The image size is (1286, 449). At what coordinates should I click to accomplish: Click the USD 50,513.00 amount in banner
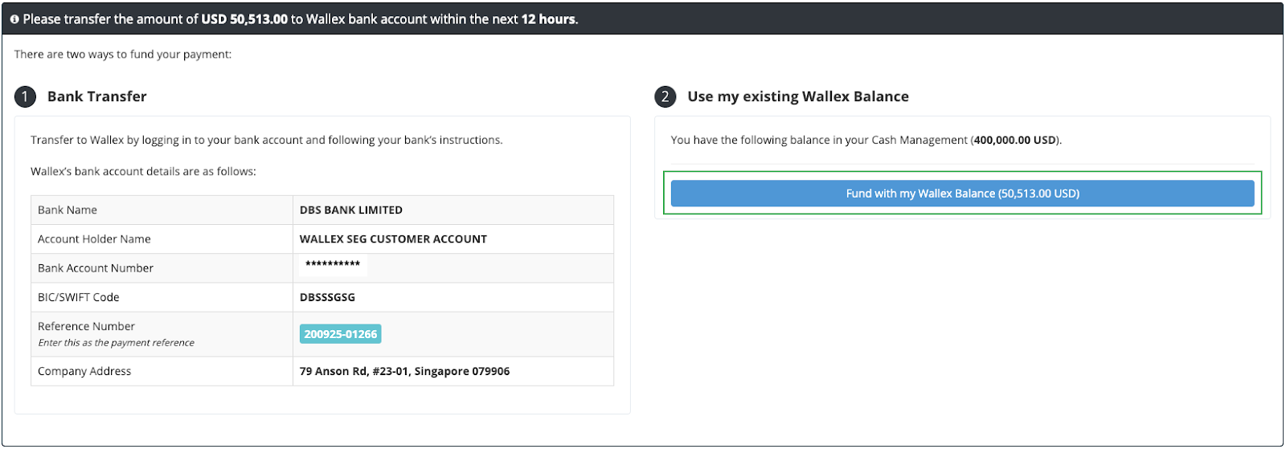pyautogui.click(x=244, y=19)
